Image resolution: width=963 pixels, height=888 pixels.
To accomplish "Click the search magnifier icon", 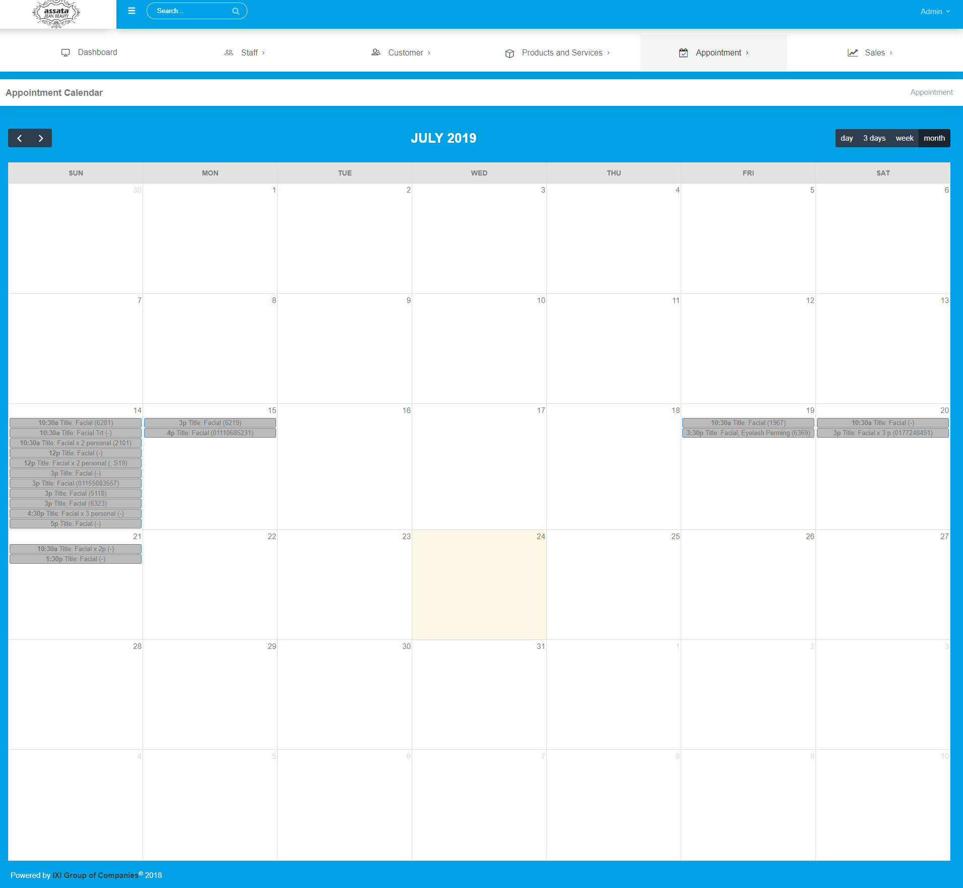I will pos(235,11).
